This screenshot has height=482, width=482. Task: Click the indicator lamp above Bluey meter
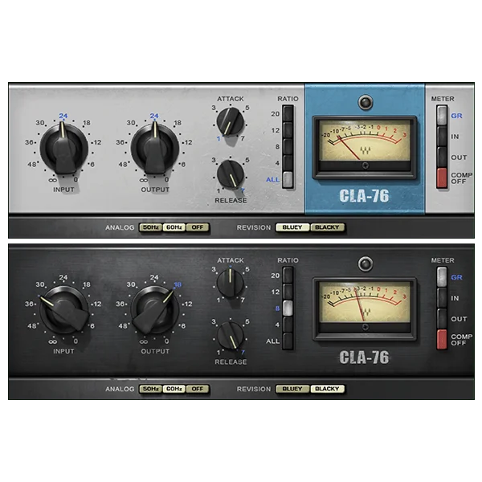(x=366, y=102)
